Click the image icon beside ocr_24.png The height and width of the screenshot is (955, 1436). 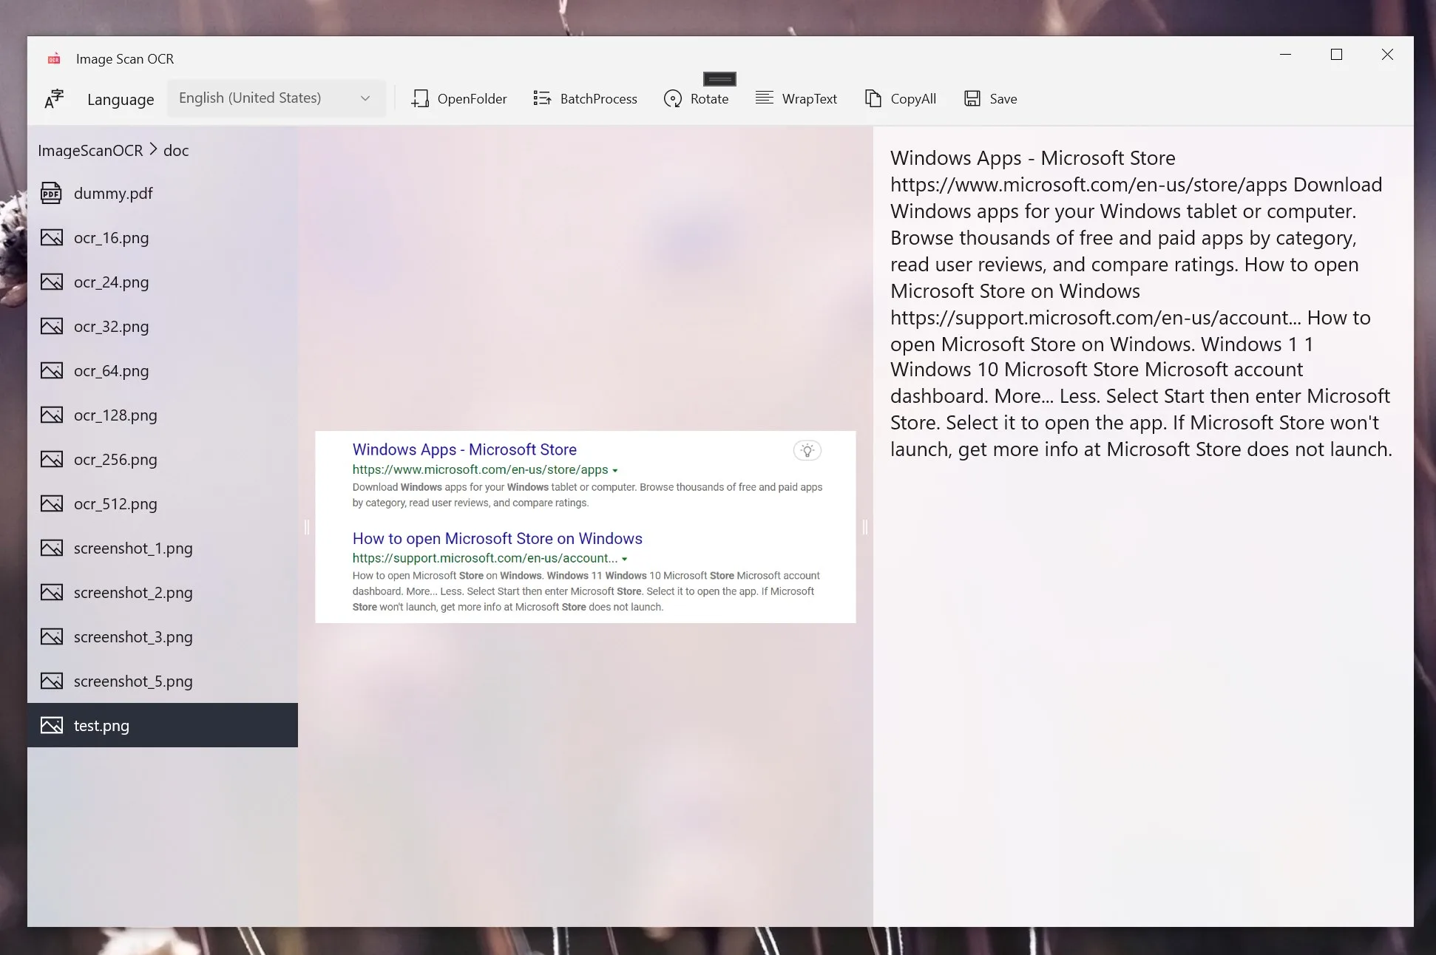click(x=51, y=282)
